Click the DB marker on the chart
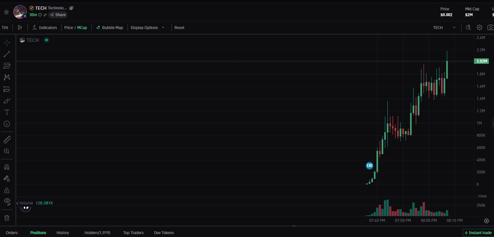 (369, 165)
